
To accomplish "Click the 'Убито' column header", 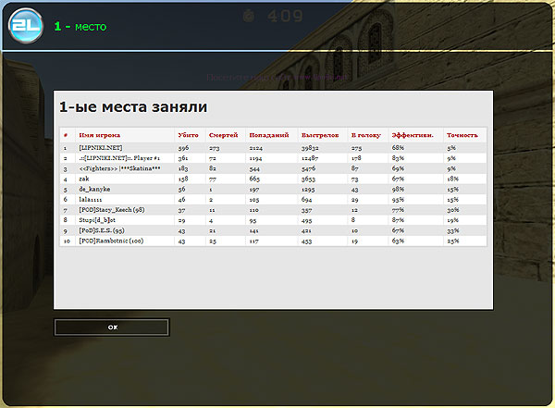I will coord(189,135).
